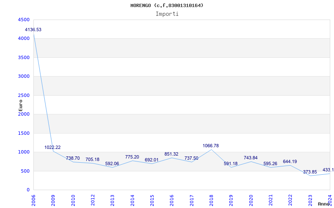Click the data label 743.84

coord(251,158)
